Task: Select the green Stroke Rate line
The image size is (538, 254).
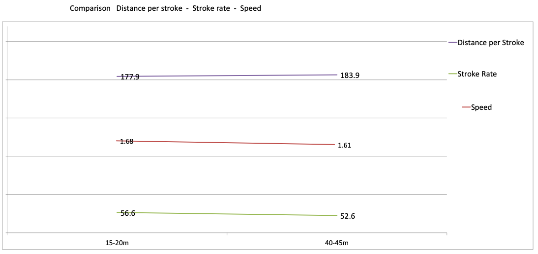Action: point(227,214)
